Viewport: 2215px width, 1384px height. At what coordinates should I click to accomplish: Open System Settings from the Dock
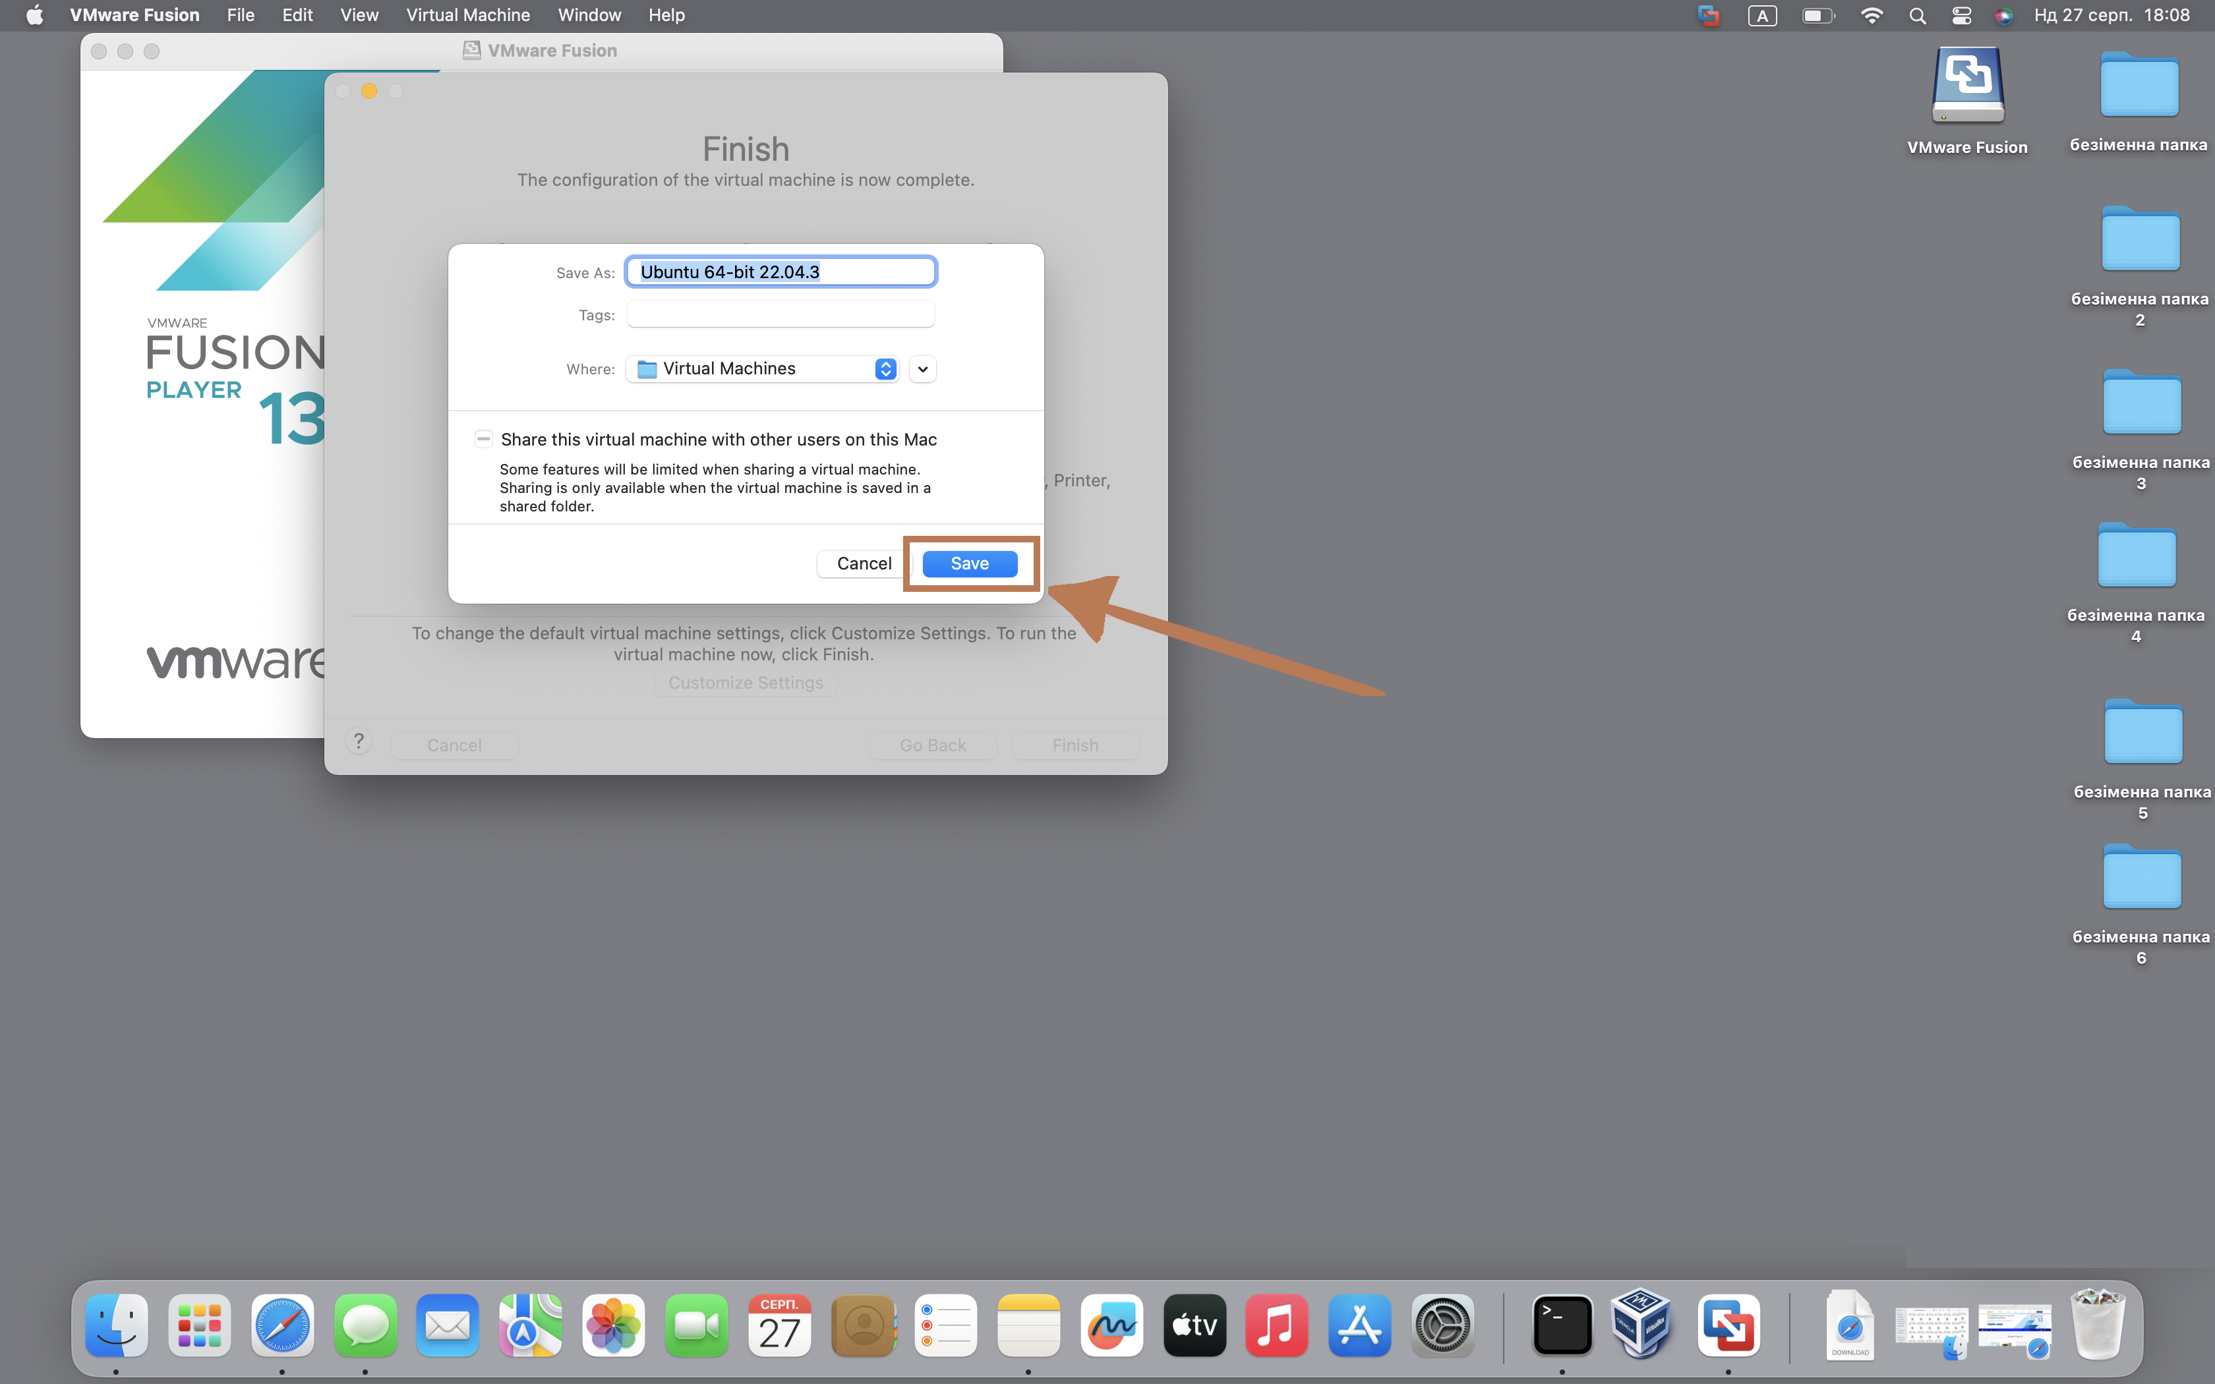pyautogui.click(x=1442, y=1325)
